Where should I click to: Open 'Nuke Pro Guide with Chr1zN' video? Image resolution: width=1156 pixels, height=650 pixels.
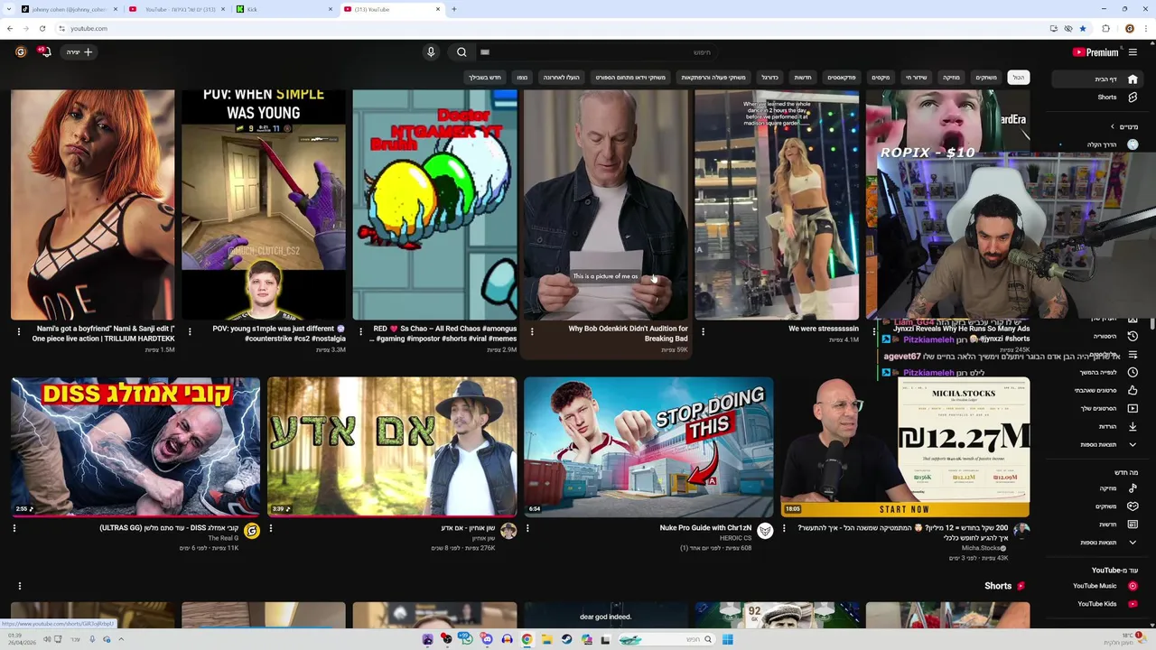(648, 447)
